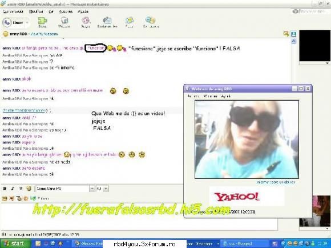Click the second emoticon-bar icon
Viewport: 331px width, 248px height.
pyautogui.click(x=12, y=198)
